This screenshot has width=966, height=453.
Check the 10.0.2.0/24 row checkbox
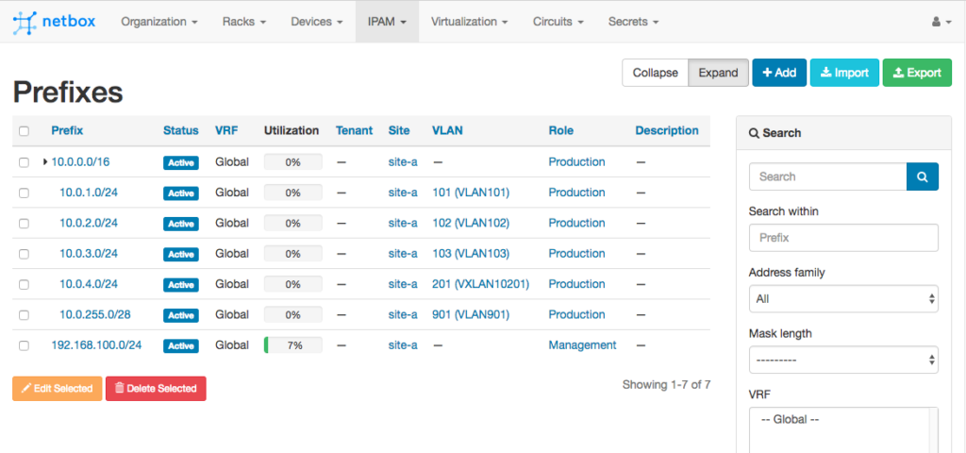pyautogui.click(x=24, y=224)
